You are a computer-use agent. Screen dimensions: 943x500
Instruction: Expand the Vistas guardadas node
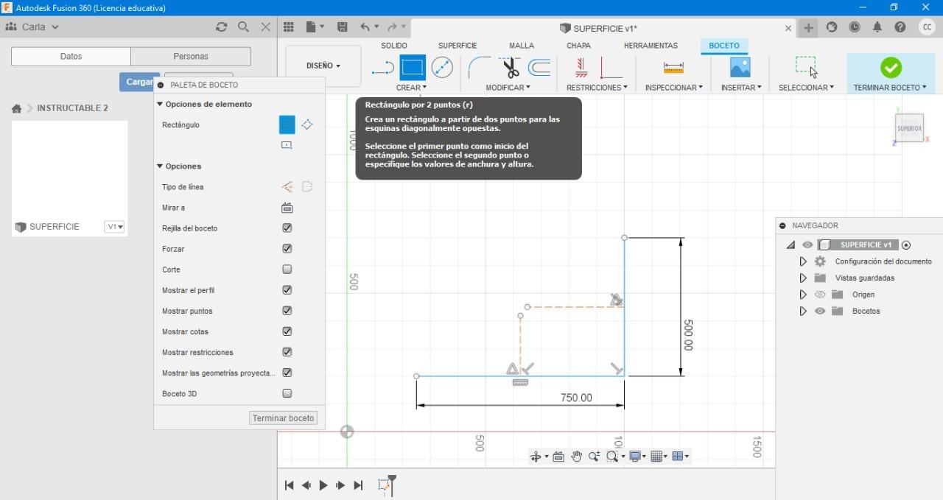click(x=803, y=278)
